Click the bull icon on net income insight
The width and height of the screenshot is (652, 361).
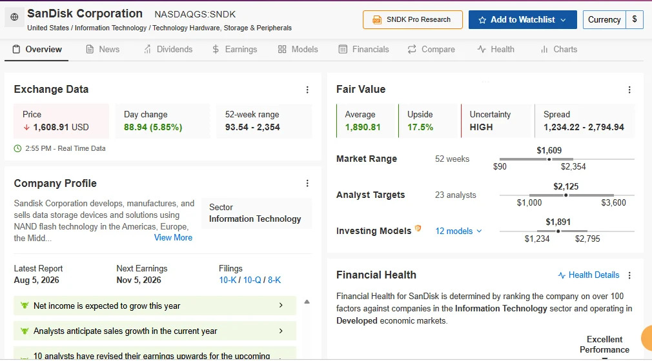click(x=25, y=306)
